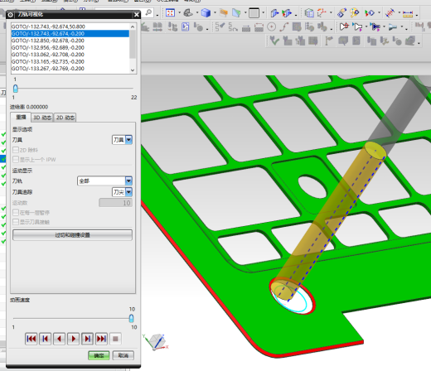Click the play backward button
The width and height of the screenshot is (431, 371).
59,339
